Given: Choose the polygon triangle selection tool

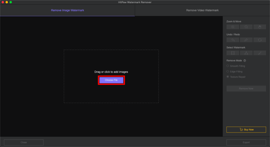Looking at the screenshot, I should click(246, 53).
